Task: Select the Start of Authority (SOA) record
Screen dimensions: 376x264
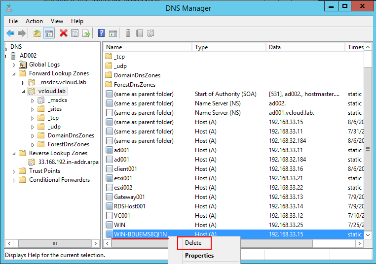Action: [234, 94]
